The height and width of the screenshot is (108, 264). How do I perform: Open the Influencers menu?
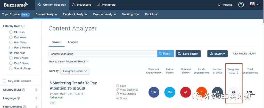(x=82, y=5)
